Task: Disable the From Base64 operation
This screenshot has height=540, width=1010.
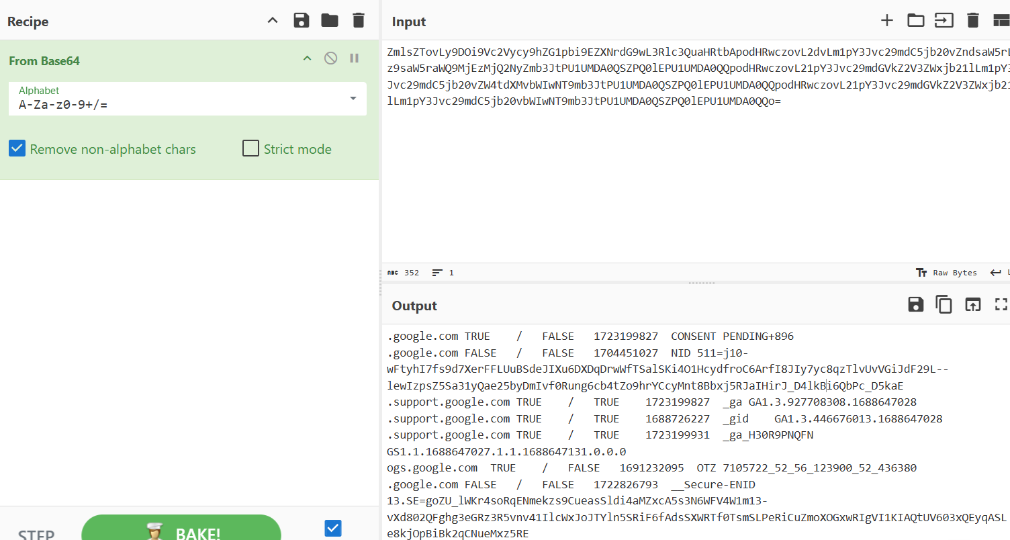Action: pyautogui.click(x=330, y=58)
